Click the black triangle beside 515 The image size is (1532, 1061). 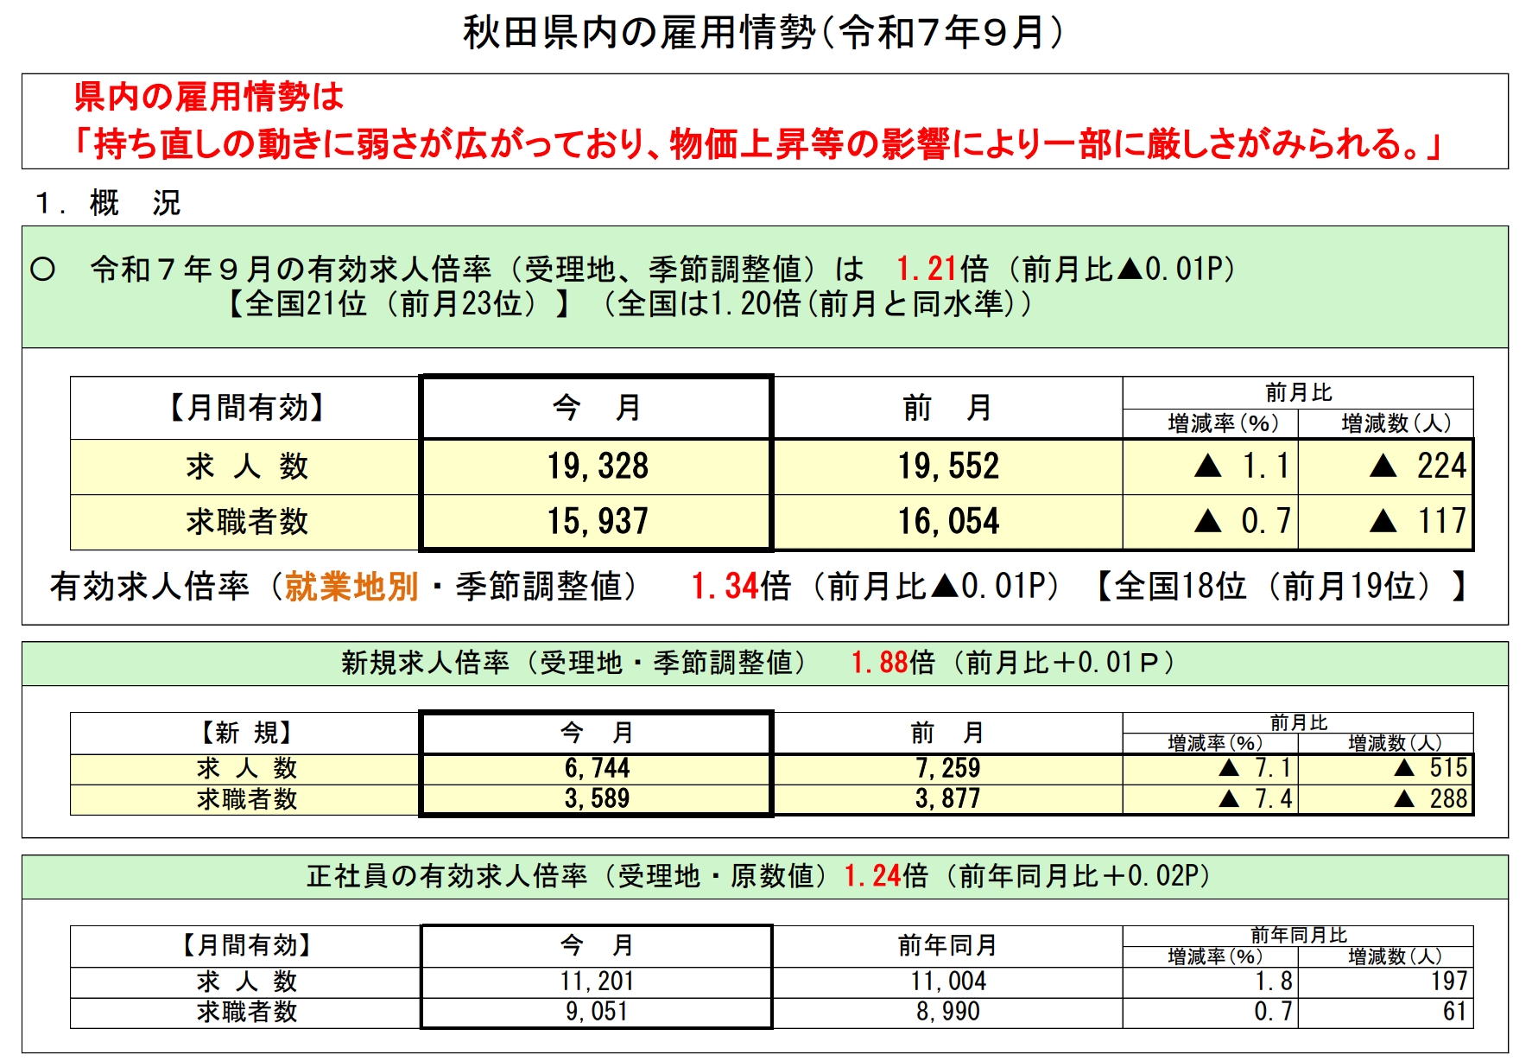pyautogui.click(x=1404, y=768)
